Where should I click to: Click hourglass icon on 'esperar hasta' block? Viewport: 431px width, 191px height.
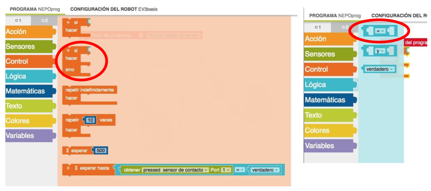[x=76, y=168]
